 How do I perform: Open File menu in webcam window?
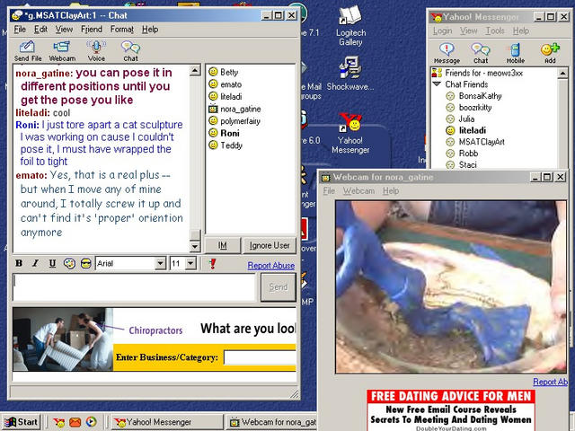click(x=329, y=191)
